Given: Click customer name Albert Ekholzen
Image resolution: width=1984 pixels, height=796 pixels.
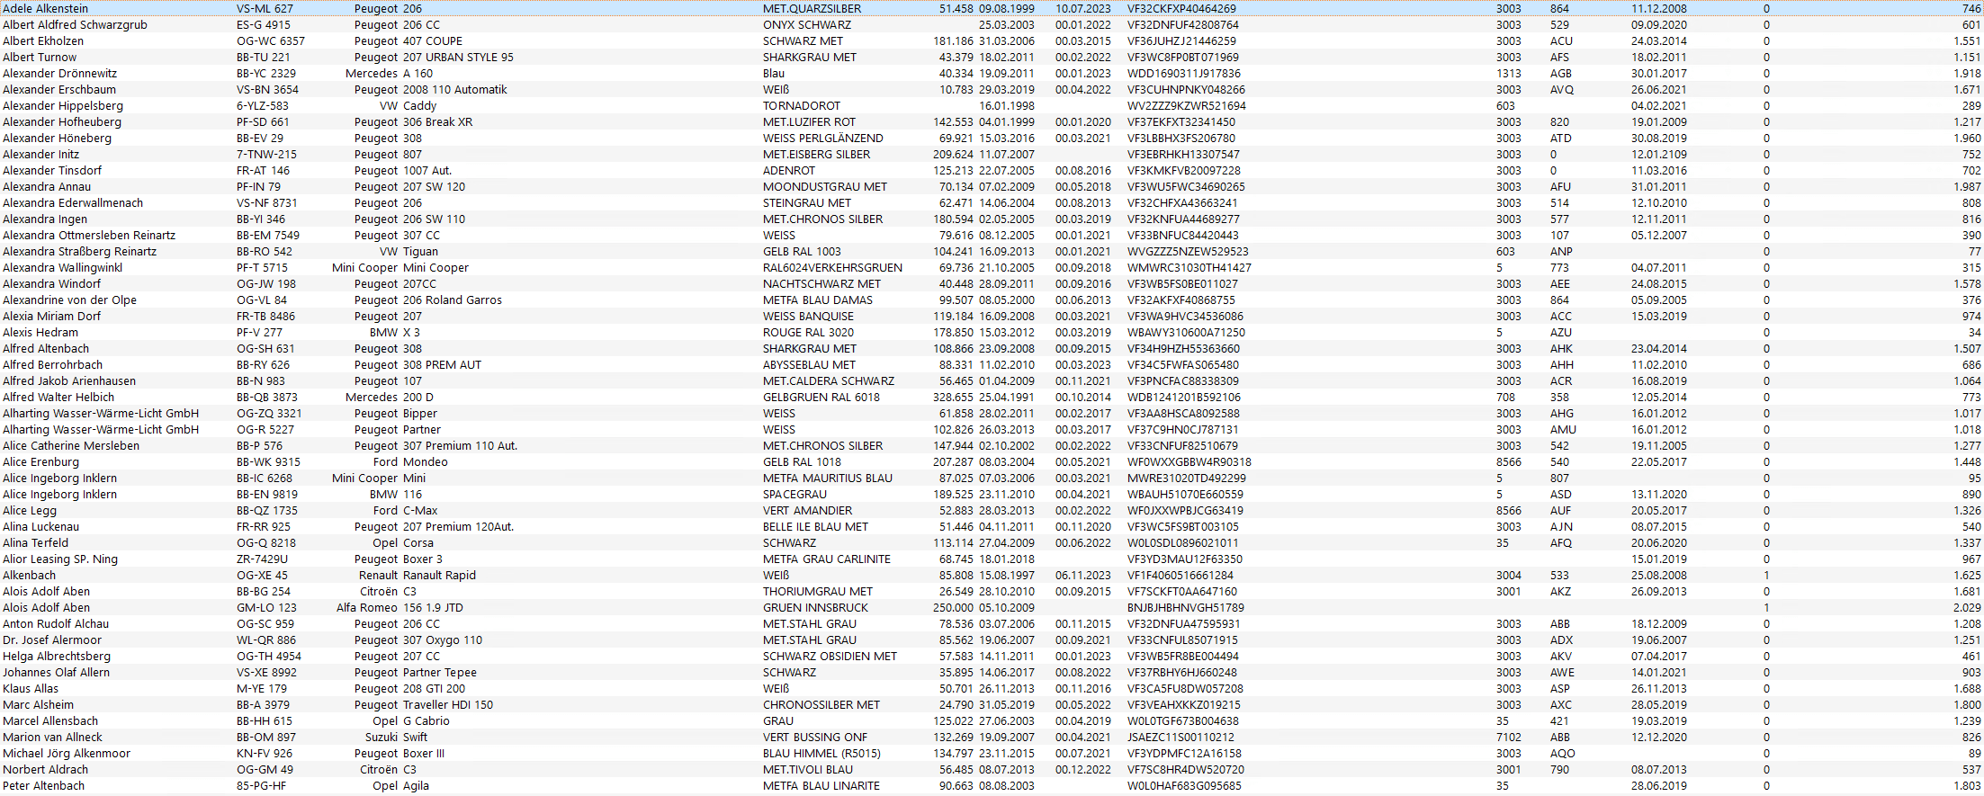Looking at the screenshot, I should pos(43,41).
